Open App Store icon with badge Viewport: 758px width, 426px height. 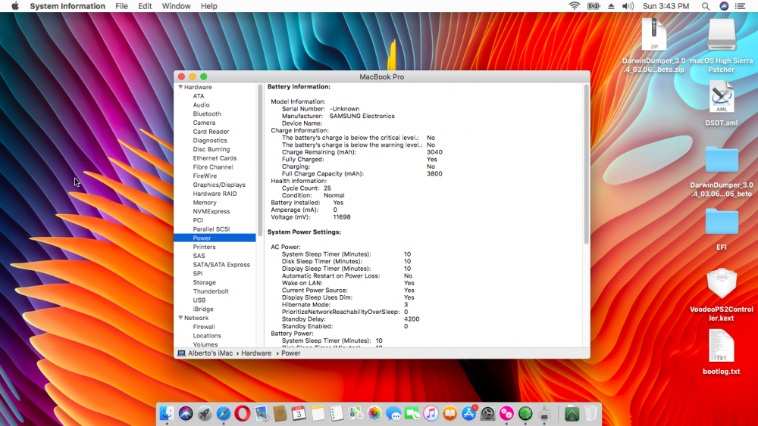(469, 413)
